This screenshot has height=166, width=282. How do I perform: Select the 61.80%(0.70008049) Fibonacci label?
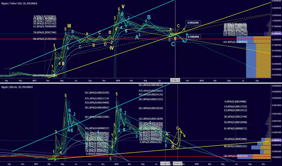click(45, 26)
